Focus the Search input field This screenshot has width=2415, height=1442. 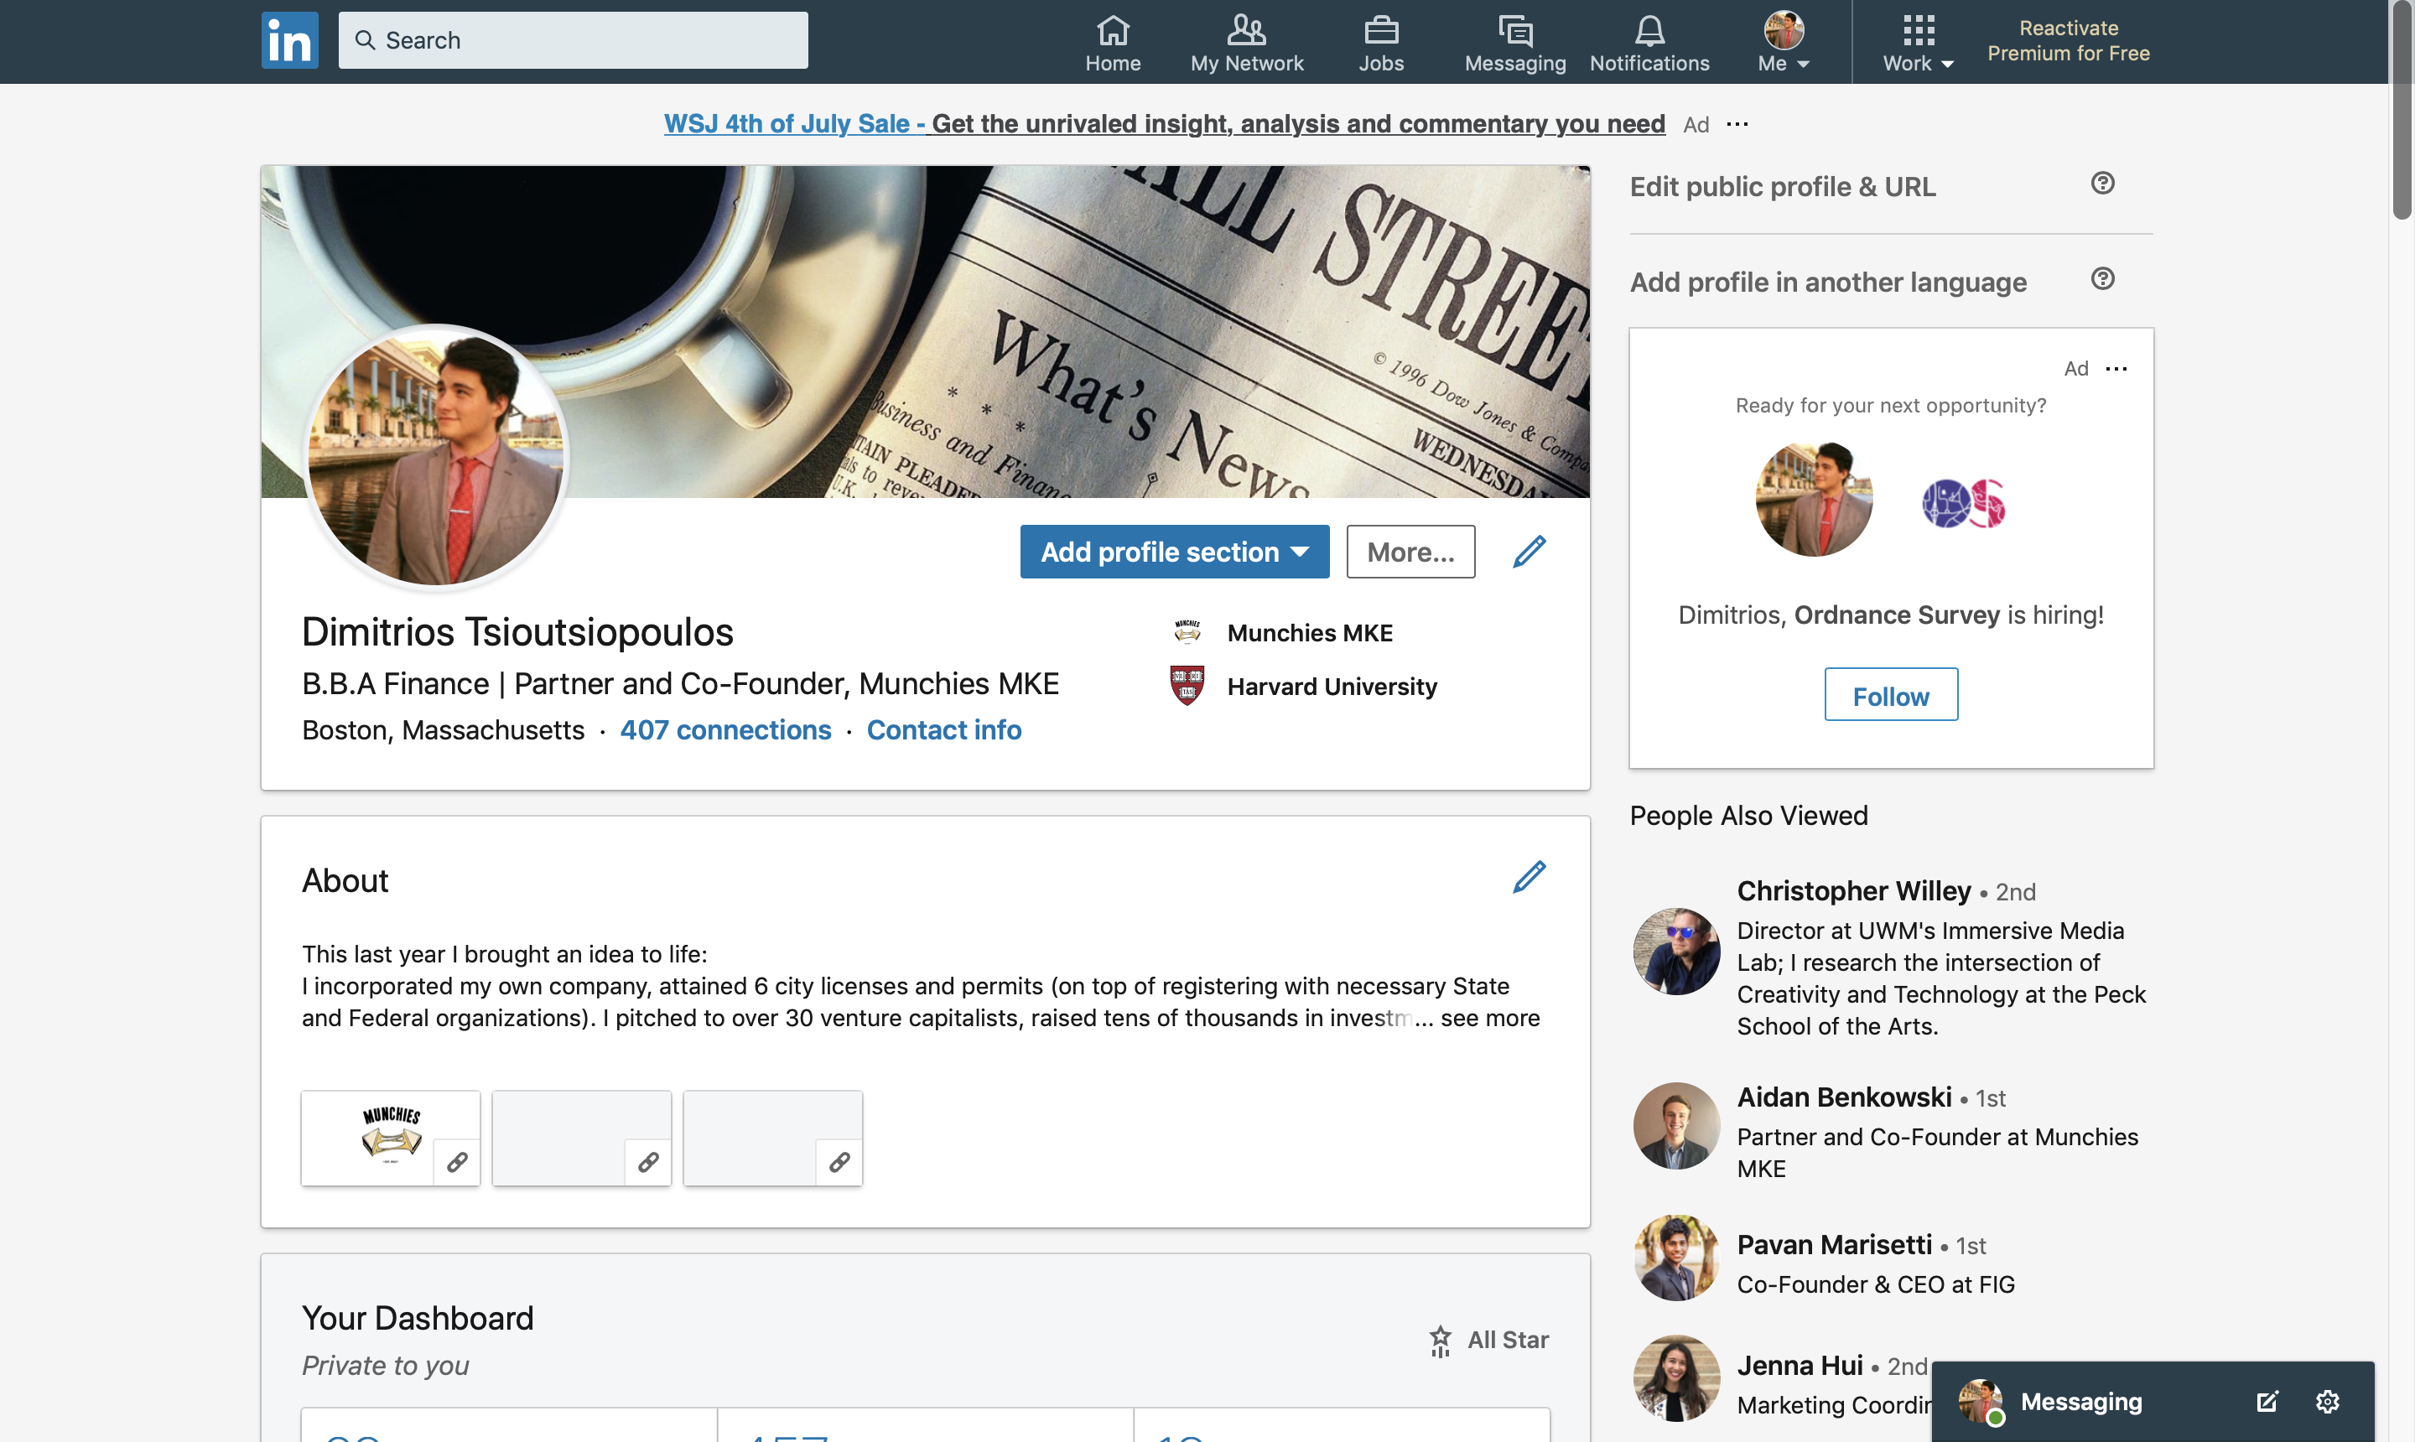pyautogui.click(x=573, y=41)
